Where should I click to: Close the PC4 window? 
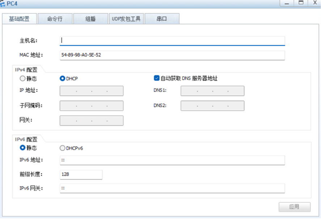pyautogui.click(x=315, y=3)
